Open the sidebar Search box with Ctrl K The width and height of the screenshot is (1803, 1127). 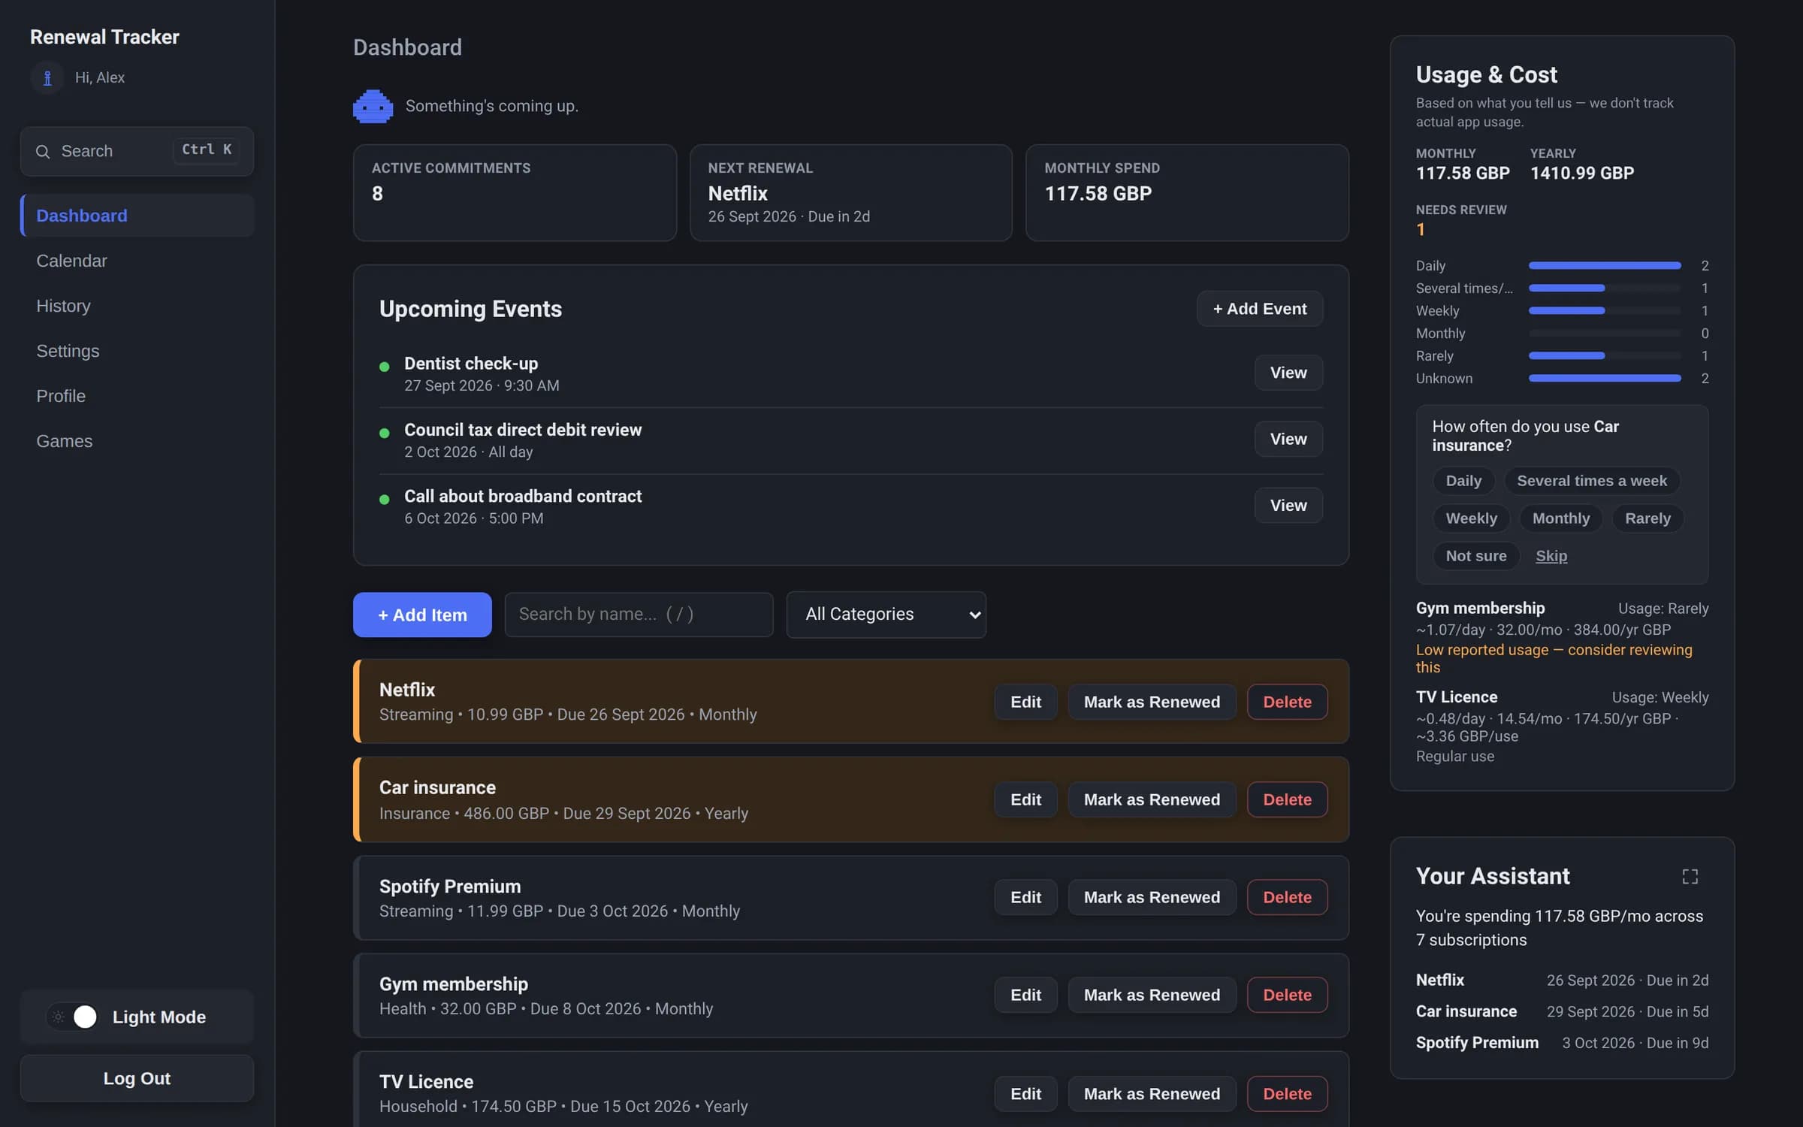[x=137, y=152]
